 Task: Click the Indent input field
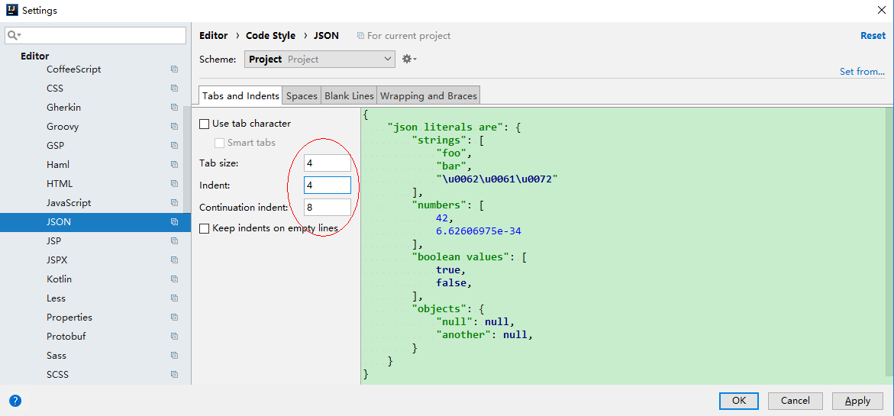pos(328,185)
